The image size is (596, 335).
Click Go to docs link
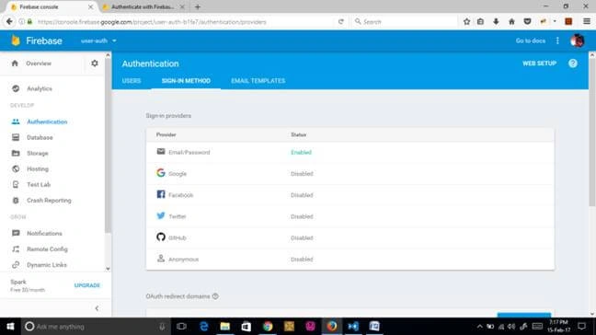(531, 40)
